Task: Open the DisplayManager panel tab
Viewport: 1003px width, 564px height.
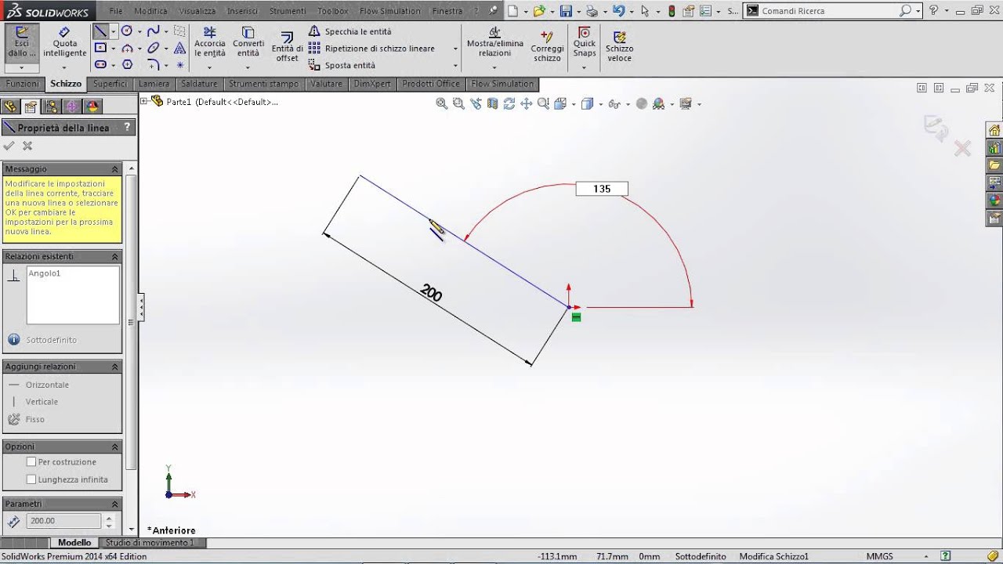Action: click(x=92, y=107)
